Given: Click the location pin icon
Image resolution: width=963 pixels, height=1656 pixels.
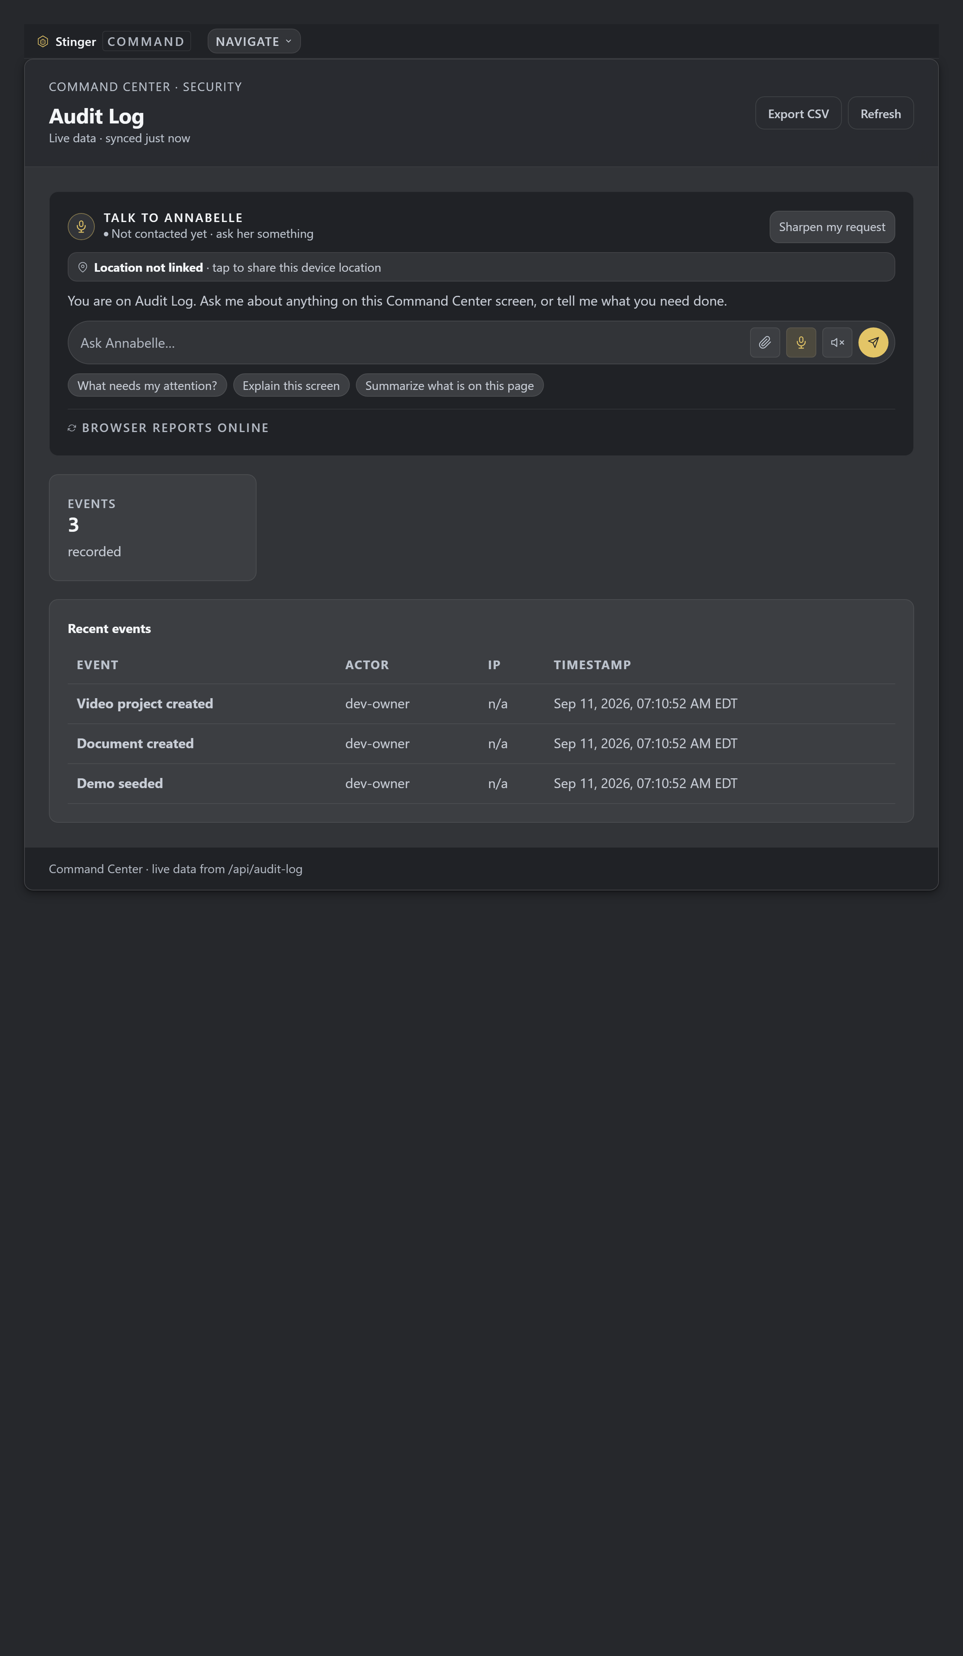Looking at the screenshot, I should tap(83, 267).
